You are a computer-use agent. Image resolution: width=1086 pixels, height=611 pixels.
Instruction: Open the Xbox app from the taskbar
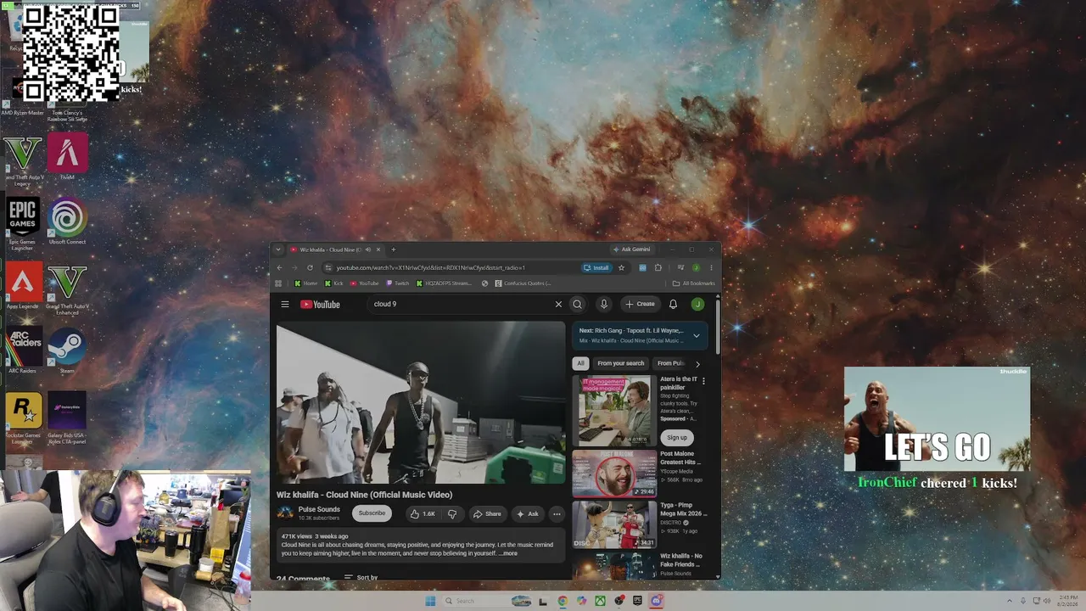[600, 601]
